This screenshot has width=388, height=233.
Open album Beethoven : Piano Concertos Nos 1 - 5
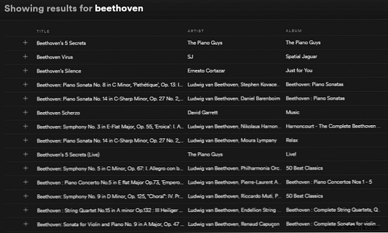(x=329, y=182)
